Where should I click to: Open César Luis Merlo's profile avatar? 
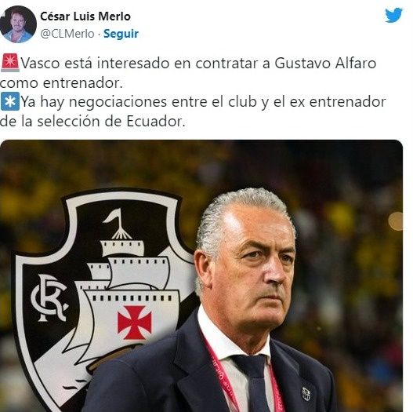(x=18, y=24)
